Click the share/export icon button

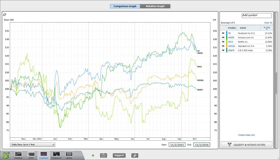coord(103,155)
